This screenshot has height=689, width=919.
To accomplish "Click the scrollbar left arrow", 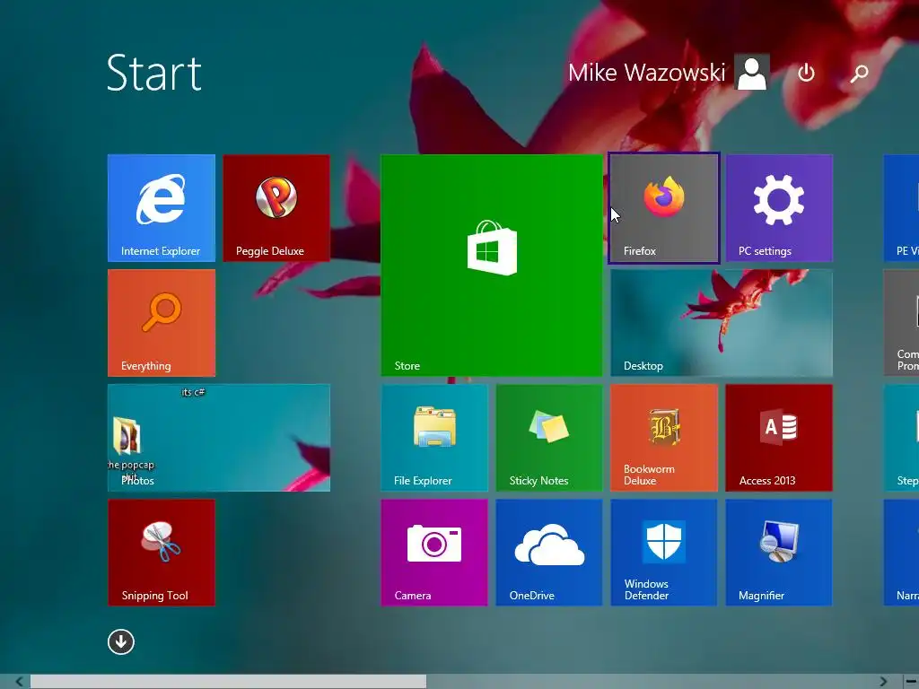I will coord(20,682).
